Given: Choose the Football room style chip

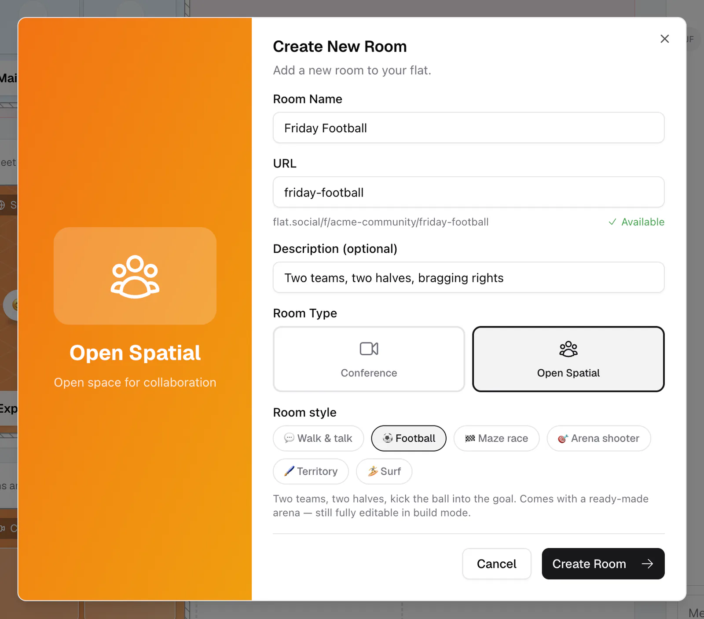Looking at the screenshot, I should (409, 438).
